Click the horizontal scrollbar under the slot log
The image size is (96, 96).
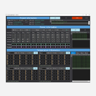81,81
